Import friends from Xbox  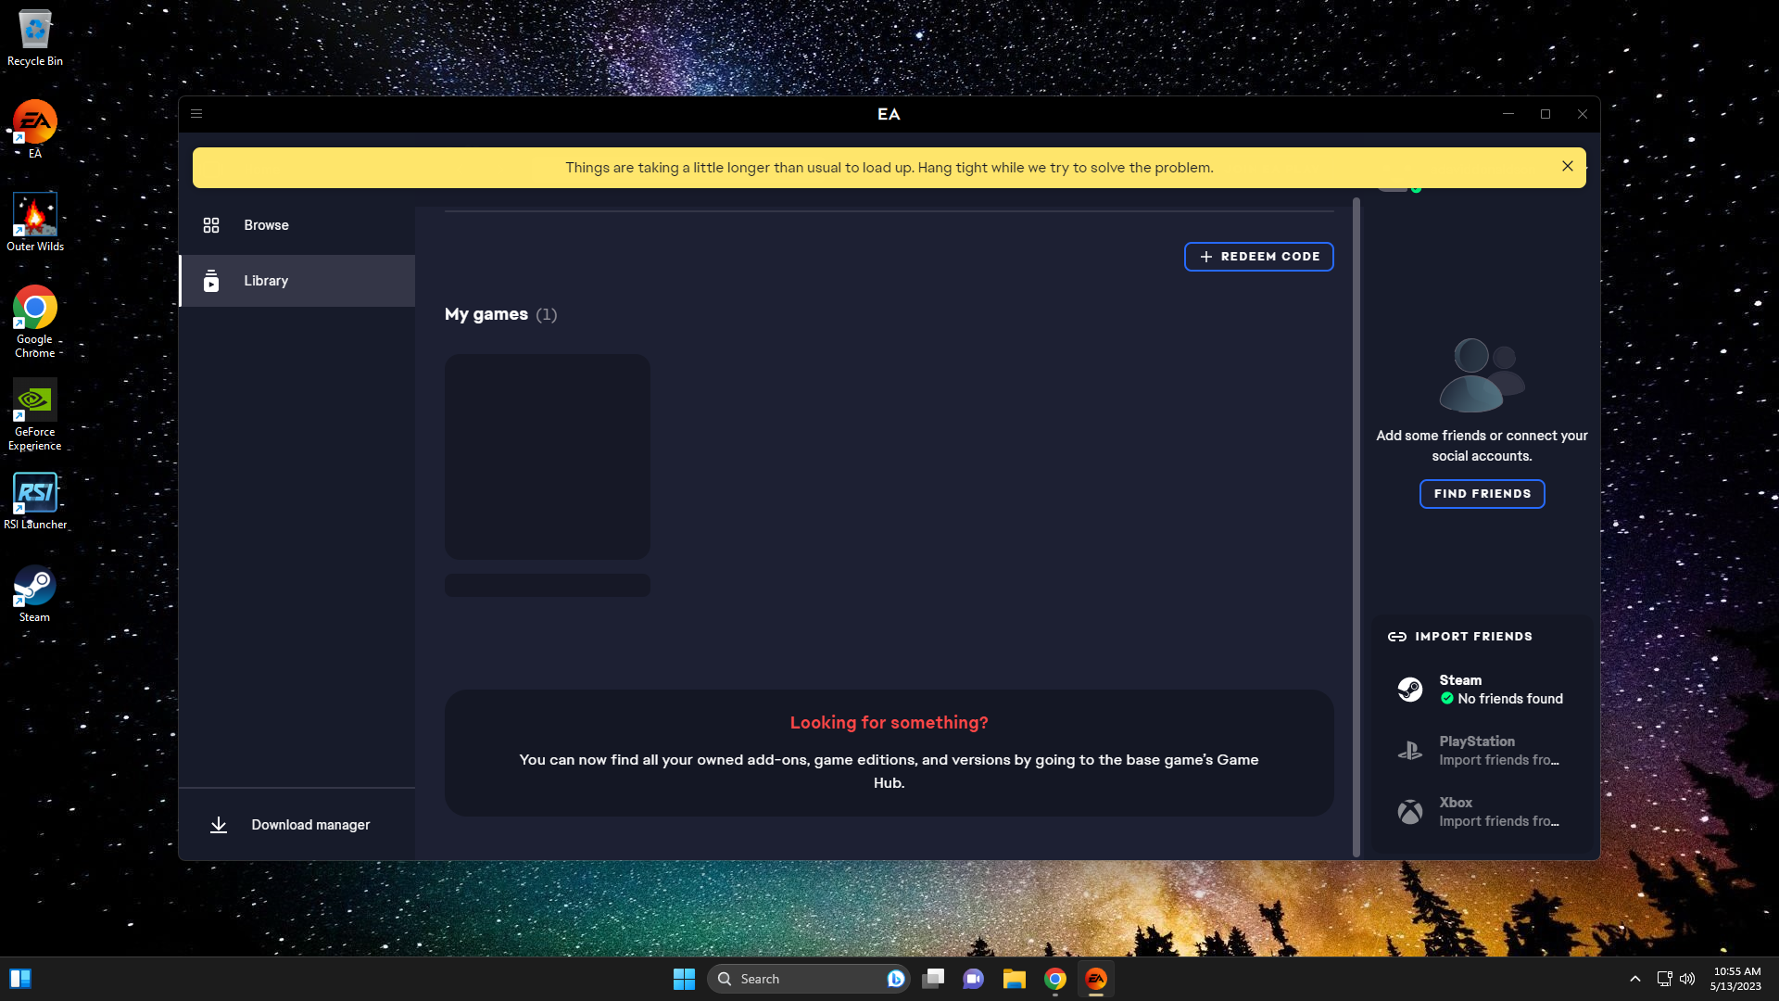1482,812
